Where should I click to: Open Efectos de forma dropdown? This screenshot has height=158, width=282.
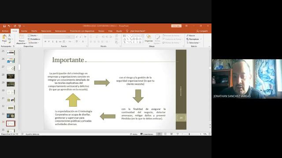171,43
